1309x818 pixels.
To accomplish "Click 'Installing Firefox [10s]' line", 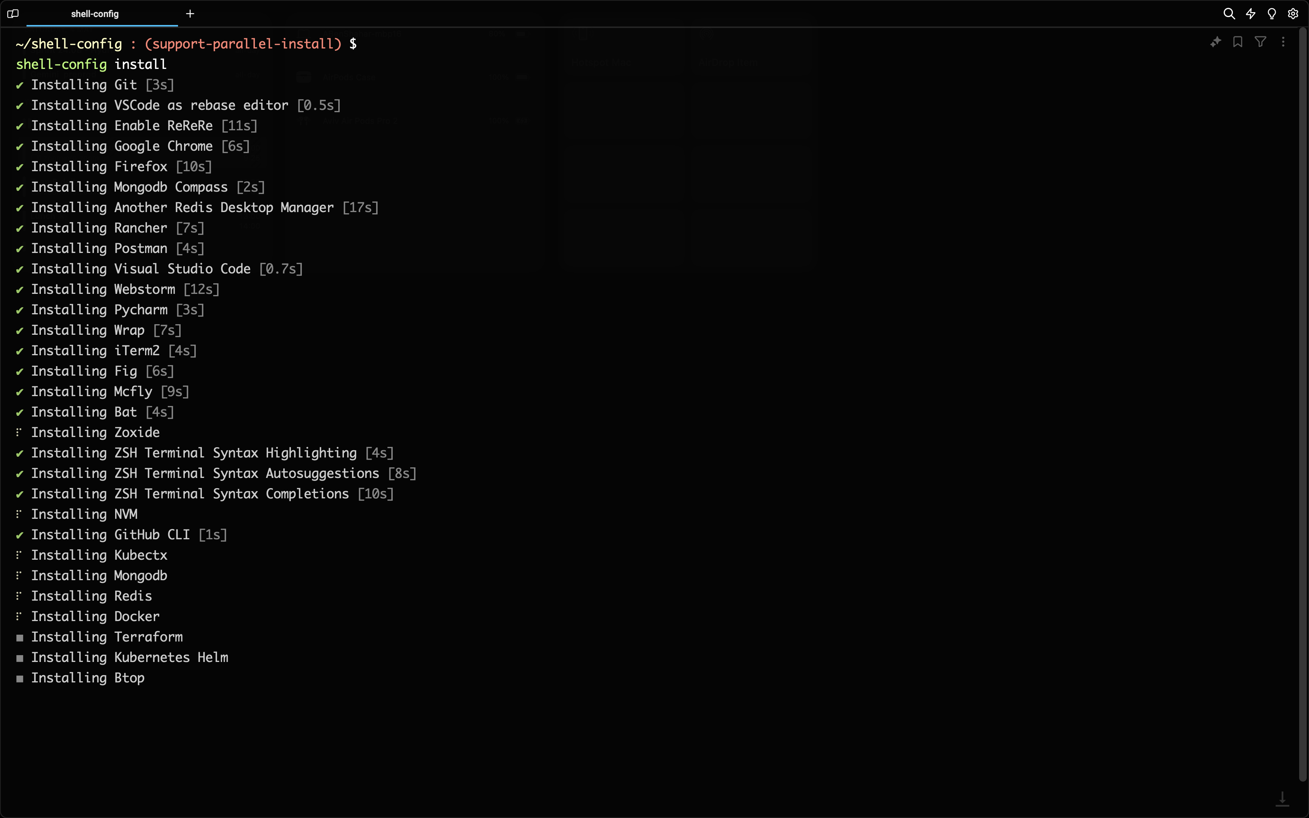I will (x=114, y=167).
